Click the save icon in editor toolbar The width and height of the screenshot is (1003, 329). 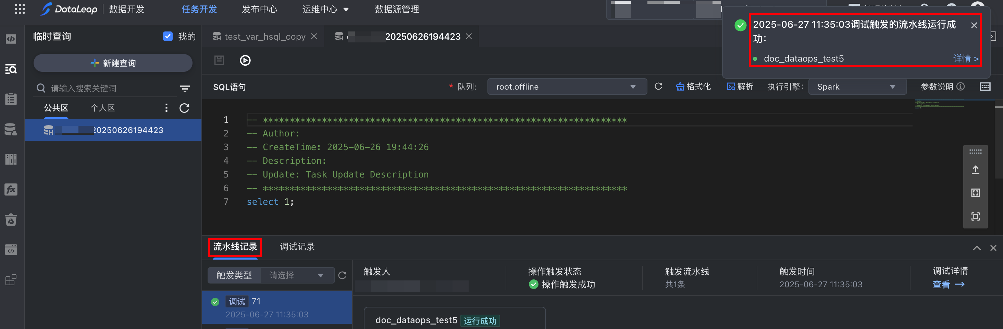pyautogui.click(x=219, y=60)
